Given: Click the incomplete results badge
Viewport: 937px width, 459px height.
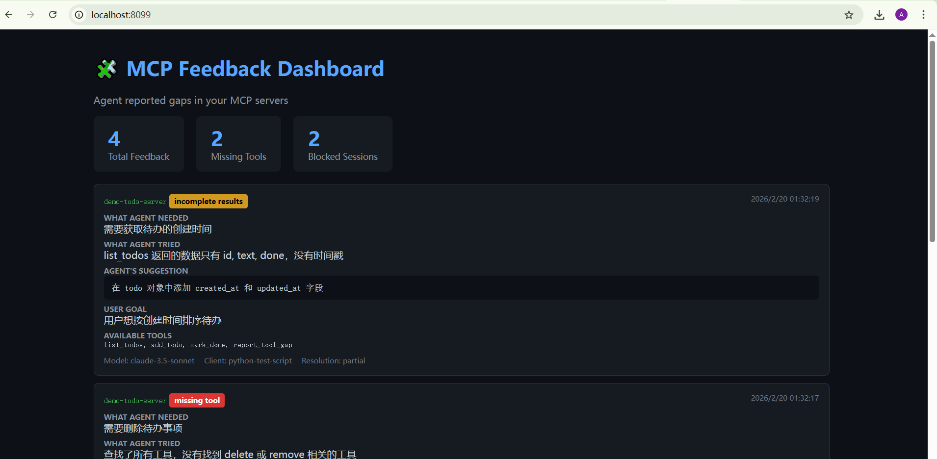Looking at the screenshot, I should 208,202.
